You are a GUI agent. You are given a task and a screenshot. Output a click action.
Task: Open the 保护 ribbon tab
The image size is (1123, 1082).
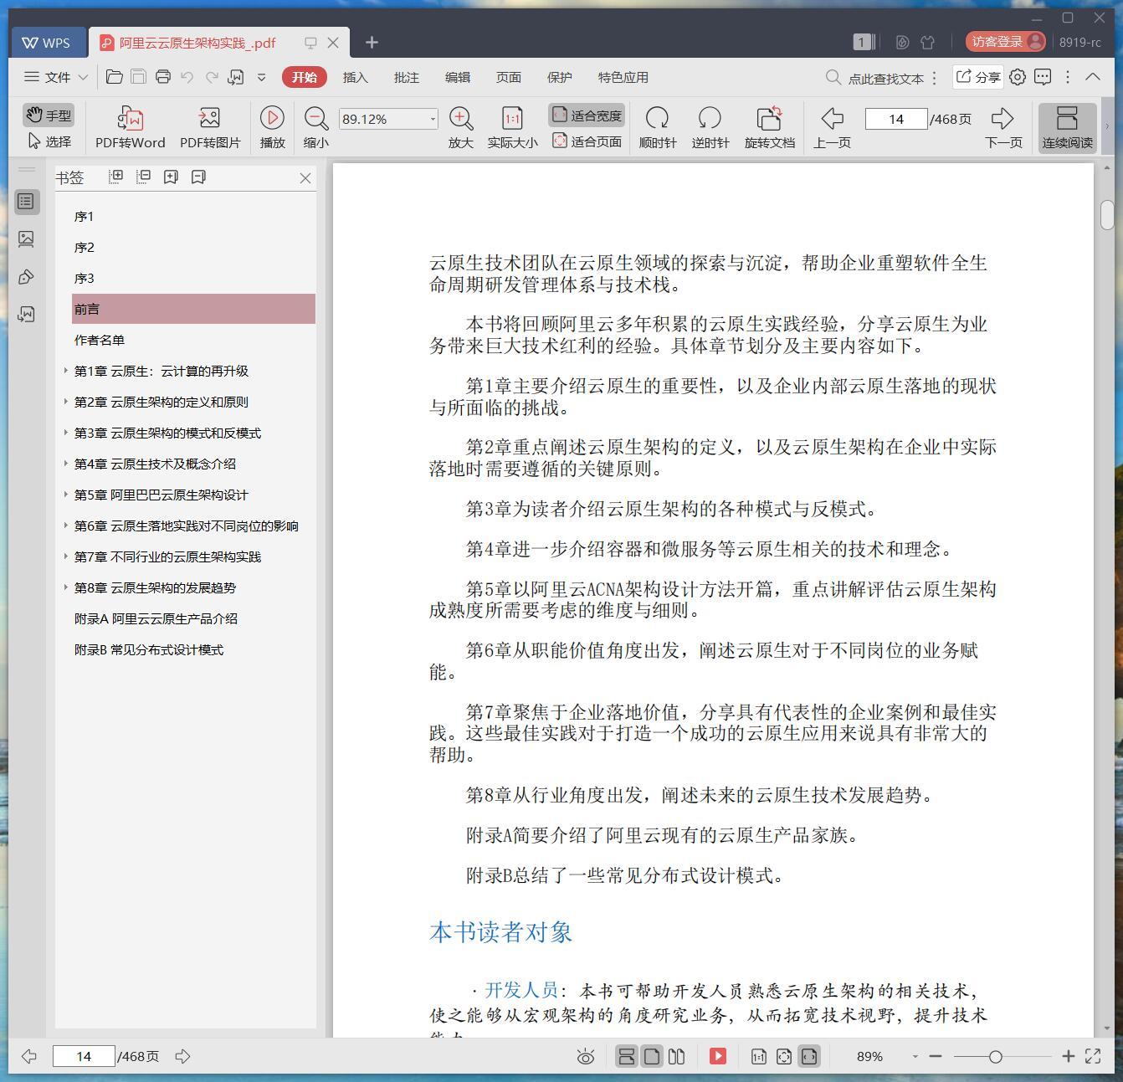[559, 77]
